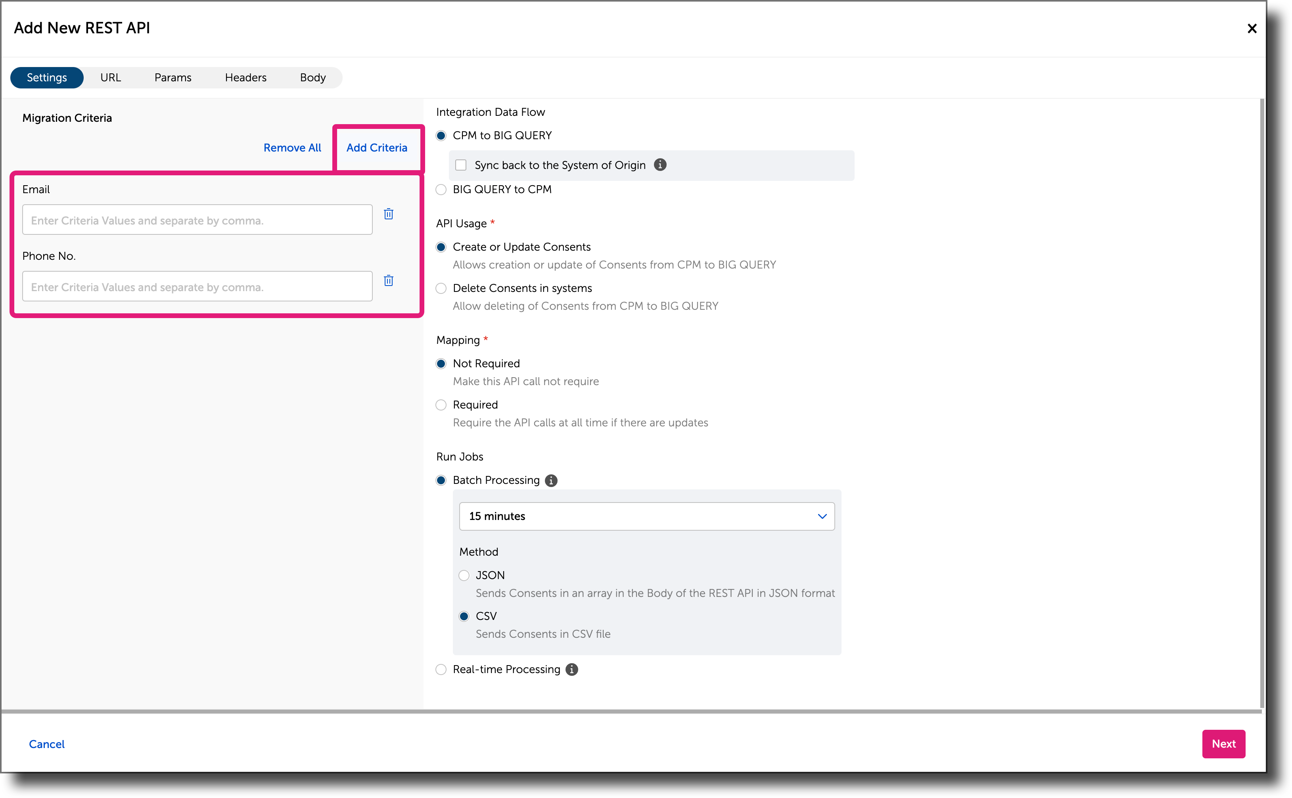Click the Migration Criteria heading
Screen dimensions: 1292x798
[x=67, y=118]
